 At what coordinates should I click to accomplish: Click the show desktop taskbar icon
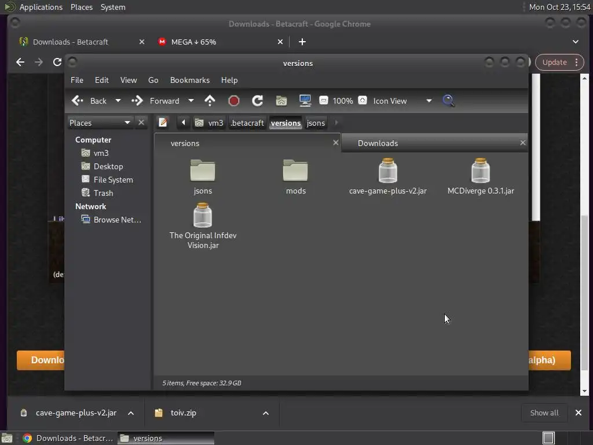[7, 438]
